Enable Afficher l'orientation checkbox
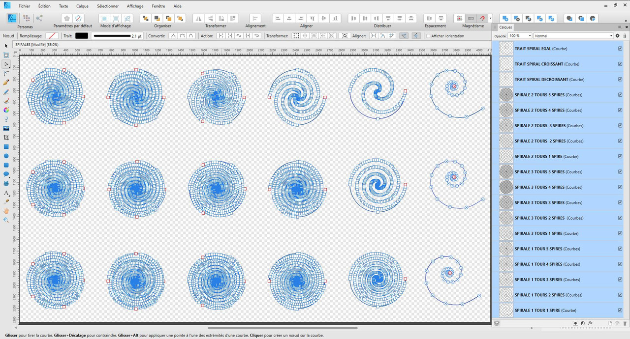This screenshot has width=630, height=339. (x=428, y=36)
